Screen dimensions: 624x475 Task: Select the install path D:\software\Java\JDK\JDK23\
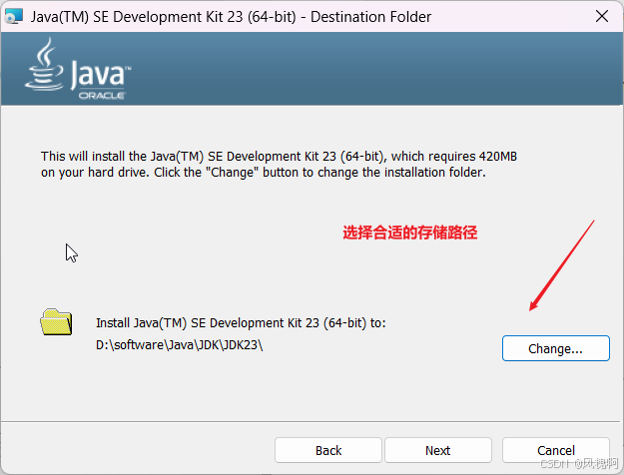pyautogui.click(x=179, y=345)
